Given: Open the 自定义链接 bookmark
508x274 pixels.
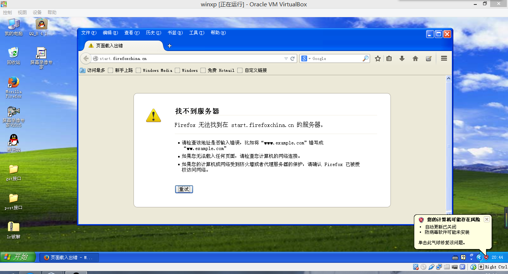Looking at the screenshot, I should 252,70.
